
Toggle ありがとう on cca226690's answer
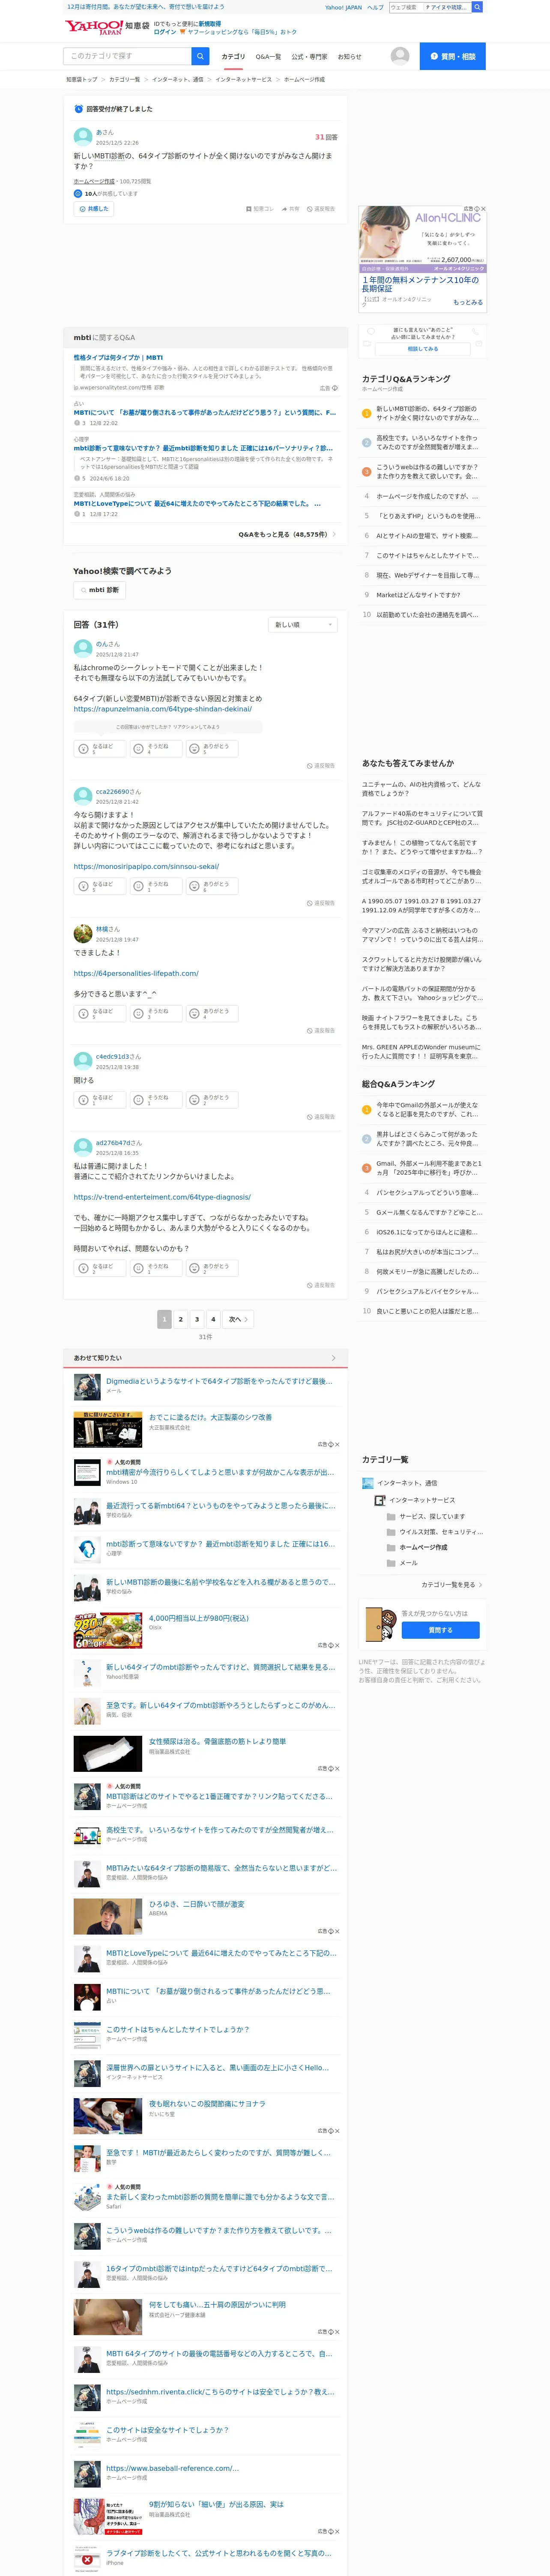(212, 886)
